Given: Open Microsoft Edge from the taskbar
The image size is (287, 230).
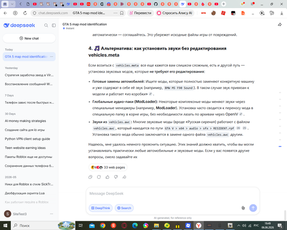Looking at the screenshot, I should click(x=135, y=225).
